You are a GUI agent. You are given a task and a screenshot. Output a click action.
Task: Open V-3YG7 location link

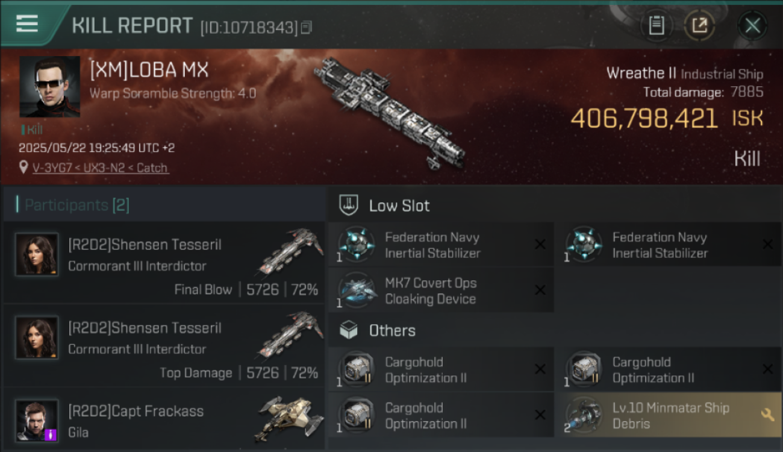100,168
